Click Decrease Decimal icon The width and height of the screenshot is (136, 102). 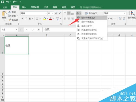point(124,18)
